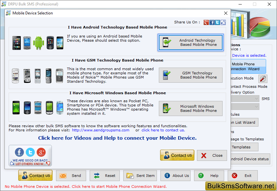Image resolution: width=277 pixels, height=191 pixels.
Task: Click the Windows phone icon on Microsoft button
Action: pos(167,108)
